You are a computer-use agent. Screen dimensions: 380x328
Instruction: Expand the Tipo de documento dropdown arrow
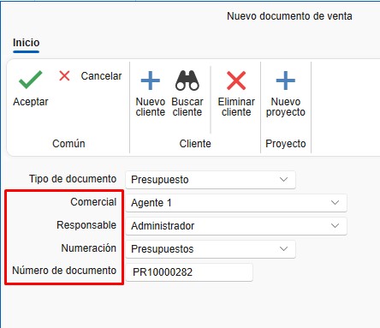click(x=283, y=180)
